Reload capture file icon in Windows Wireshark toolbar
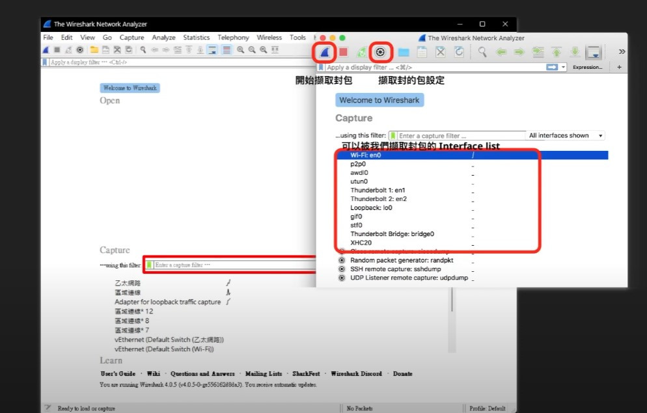 click(x=129, y=50)
